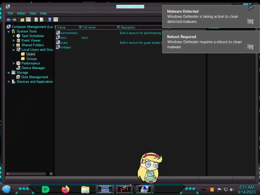Open the File menu
Screen dimensions: 260x195
(x=10, y=13)
